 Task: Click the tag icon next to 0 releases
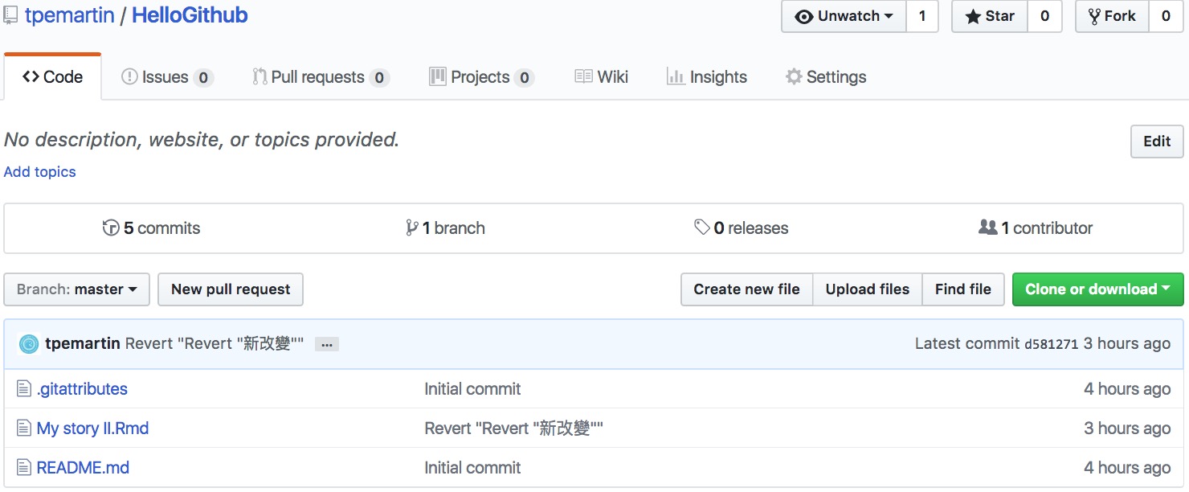[703, 228]
